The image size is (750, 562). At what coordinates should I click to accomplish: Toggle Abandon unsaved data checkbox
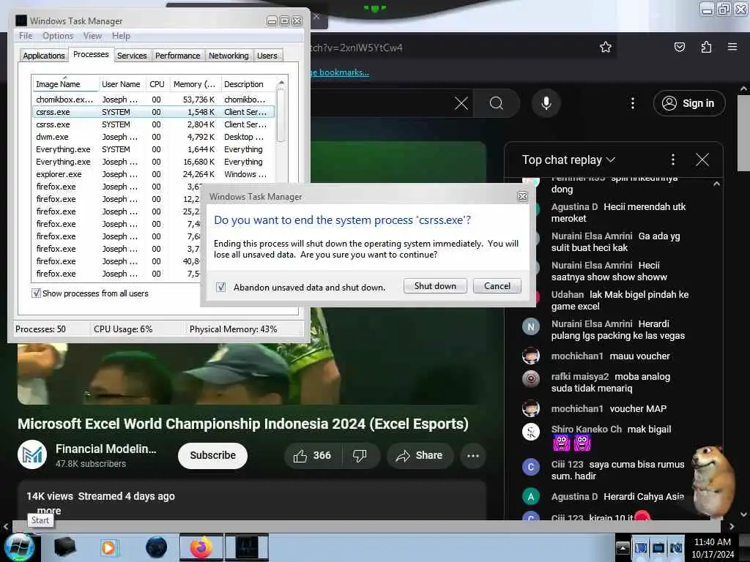[220, 287]
